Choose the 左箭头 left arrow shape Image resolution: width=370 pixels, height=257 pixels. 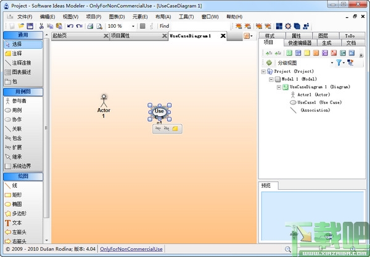pyautogui.click(x=23, y=232)
